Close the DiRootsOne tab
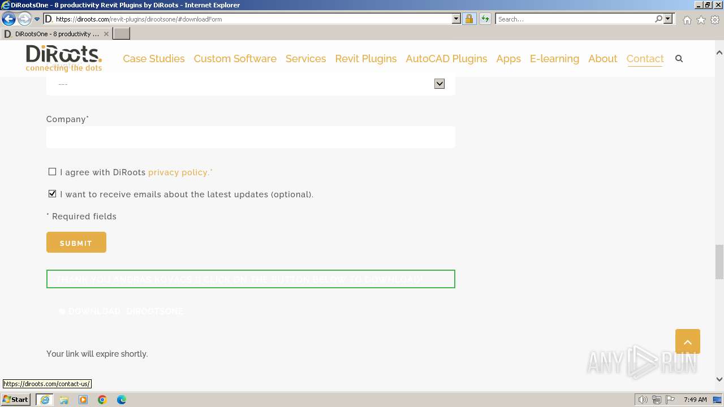The image size is (724, 407). tap(106, 34)
